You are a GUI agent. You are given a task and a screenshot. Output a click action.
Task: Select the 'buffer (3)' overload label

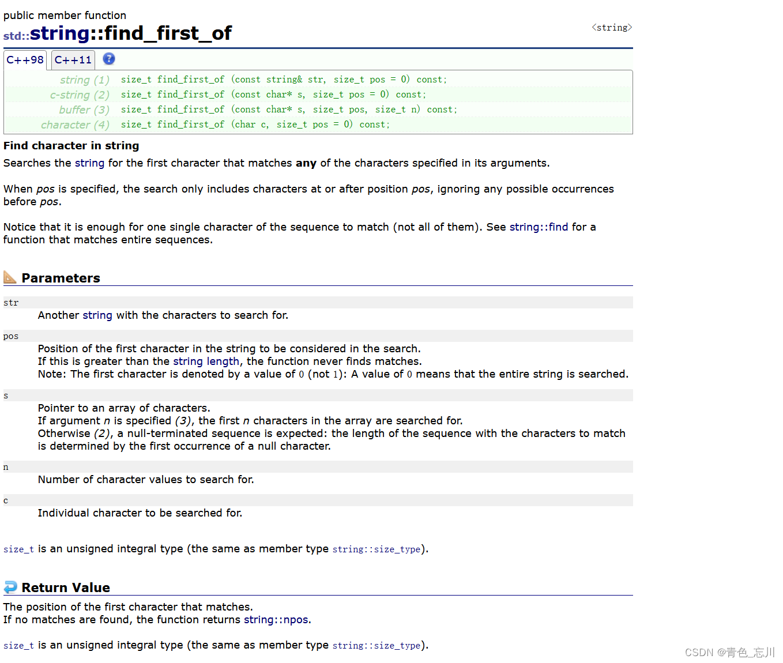click(84, 110)
